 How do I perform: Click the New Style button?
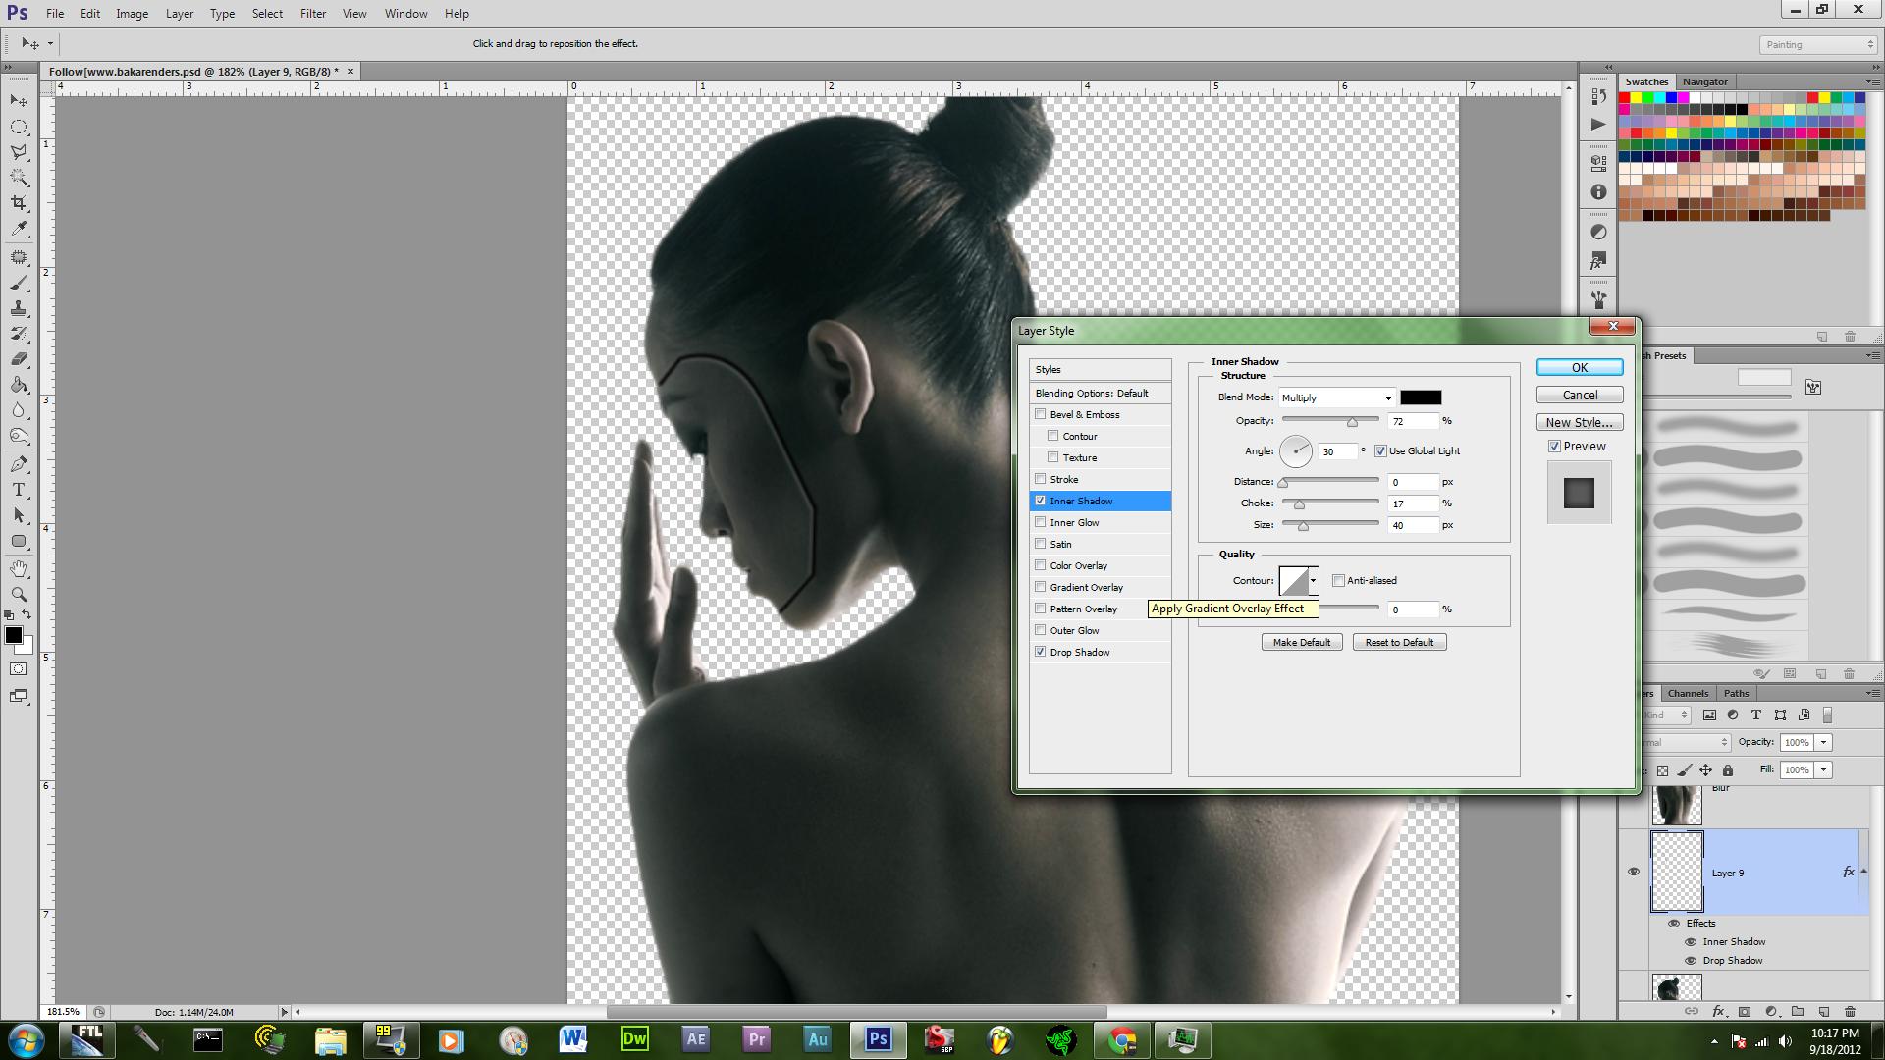1580,422
